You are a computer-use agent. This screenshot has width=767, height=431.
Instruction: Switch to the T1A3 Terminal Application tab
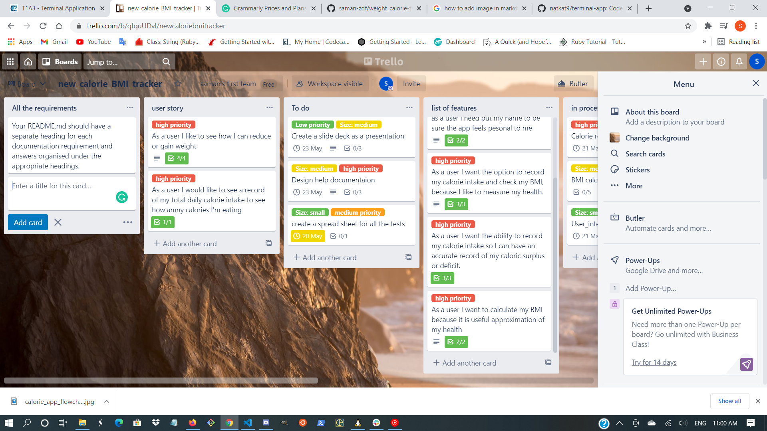[58, 8]
